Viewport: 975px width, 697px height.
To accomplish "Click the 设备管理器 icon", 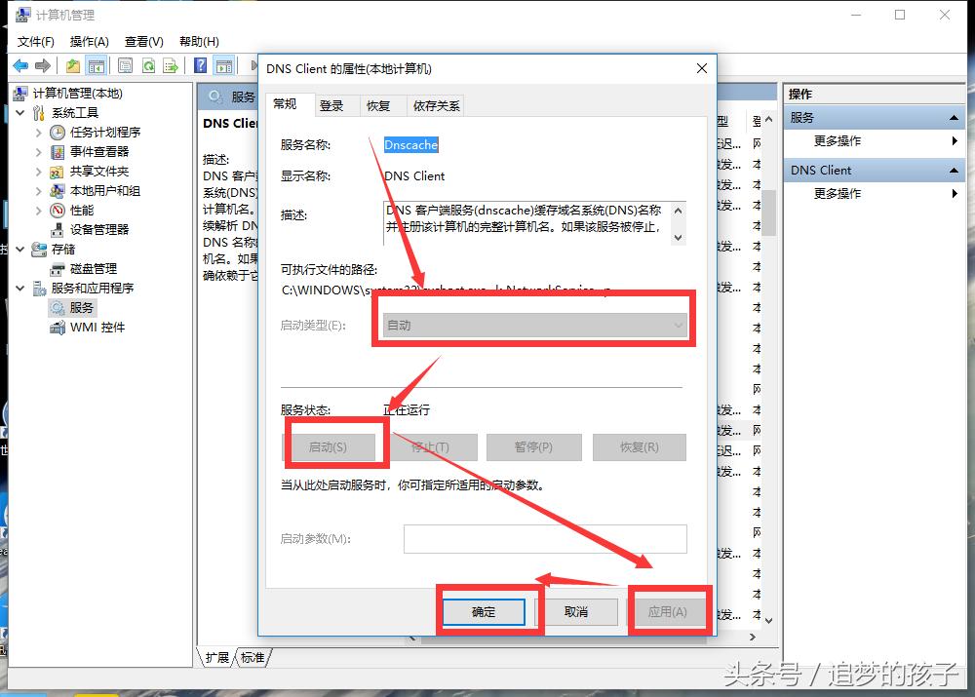I will tap(58, 229).
